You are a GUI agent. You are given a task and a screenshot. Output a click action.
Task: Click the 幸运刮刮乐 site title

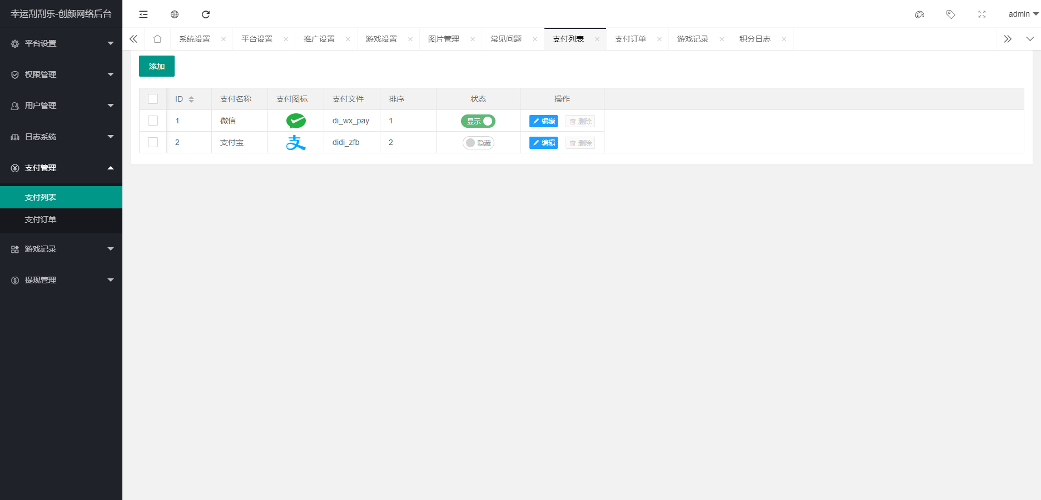(x=61, y=14)
